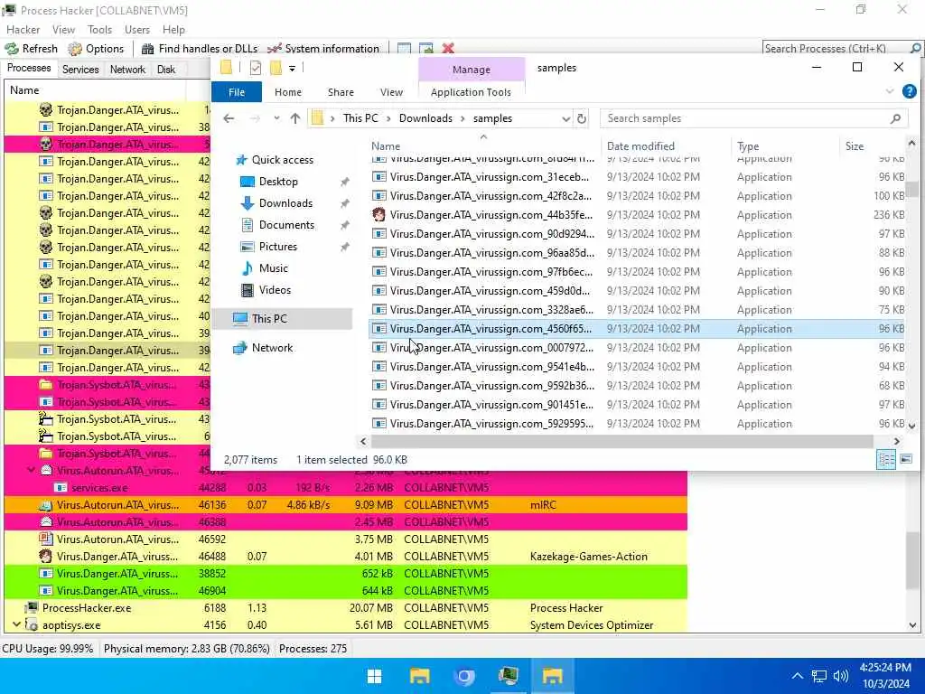This screenshot has height=694, width=925.
Task: Click the Explorer Help icon
Action: (x=909, y=91)
